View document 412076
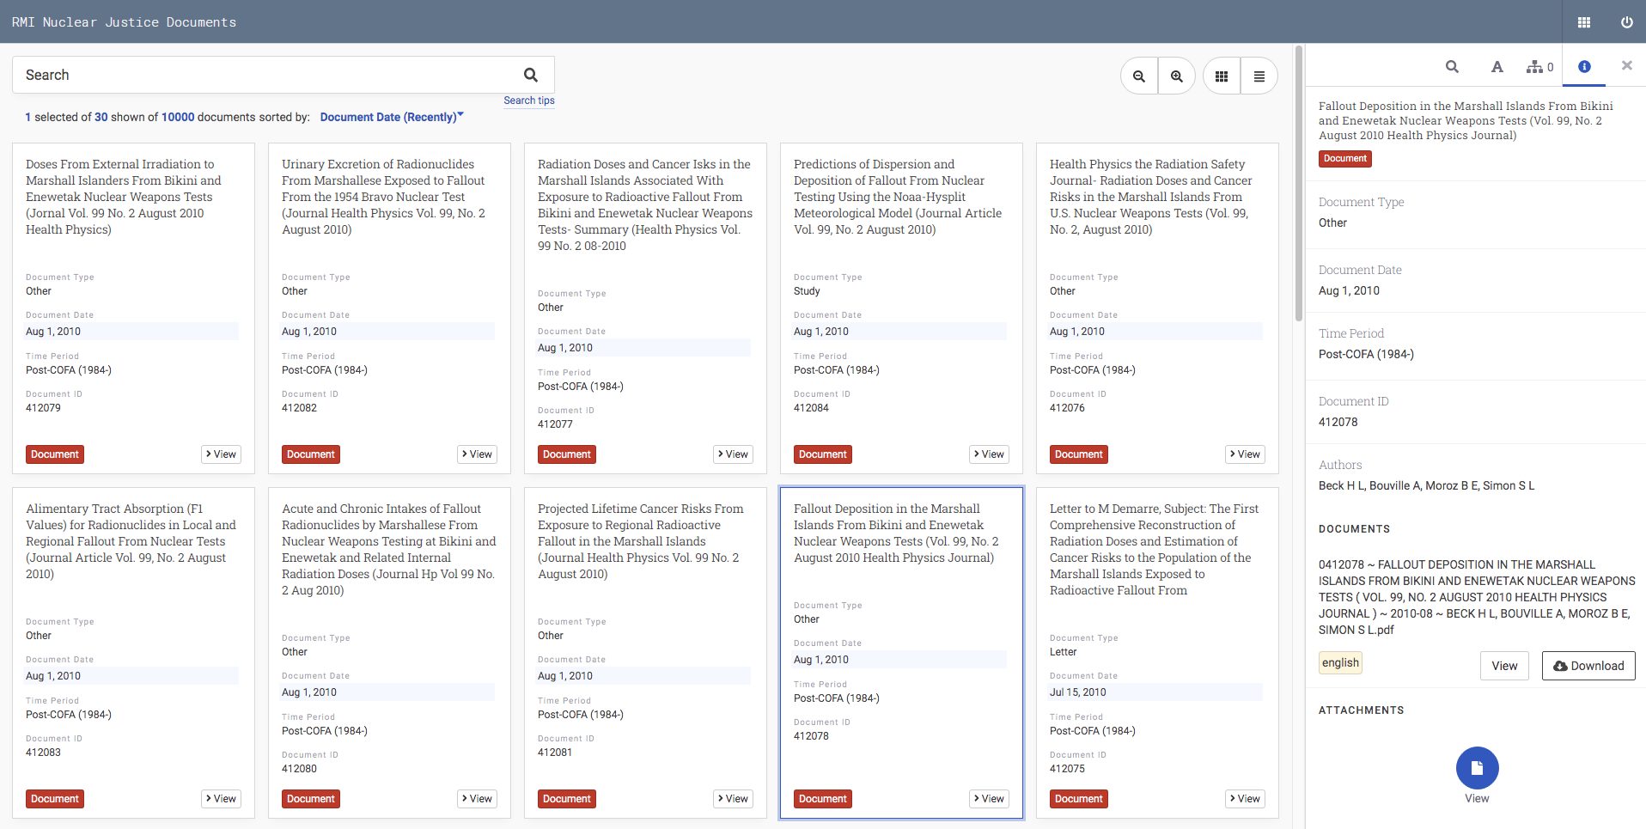This screenshot has width=1646, height=829. pos(1246,454)
